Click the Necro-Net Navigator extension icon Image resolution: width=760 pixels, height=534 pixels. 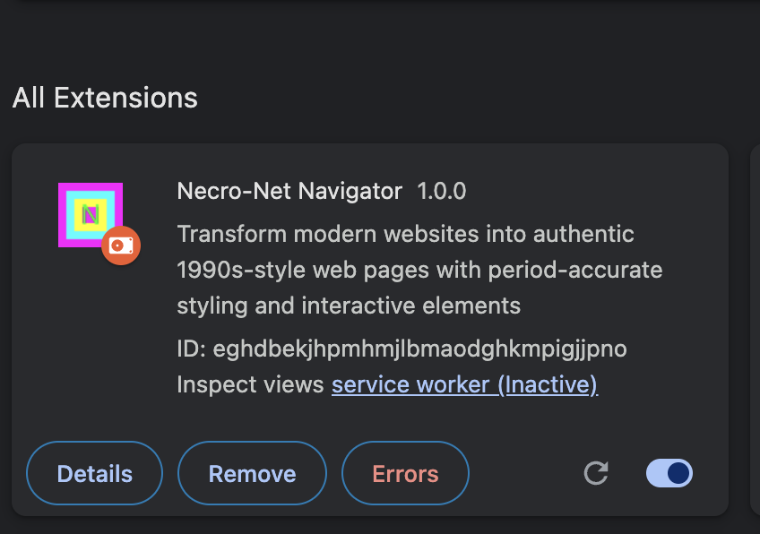[91, 215]
